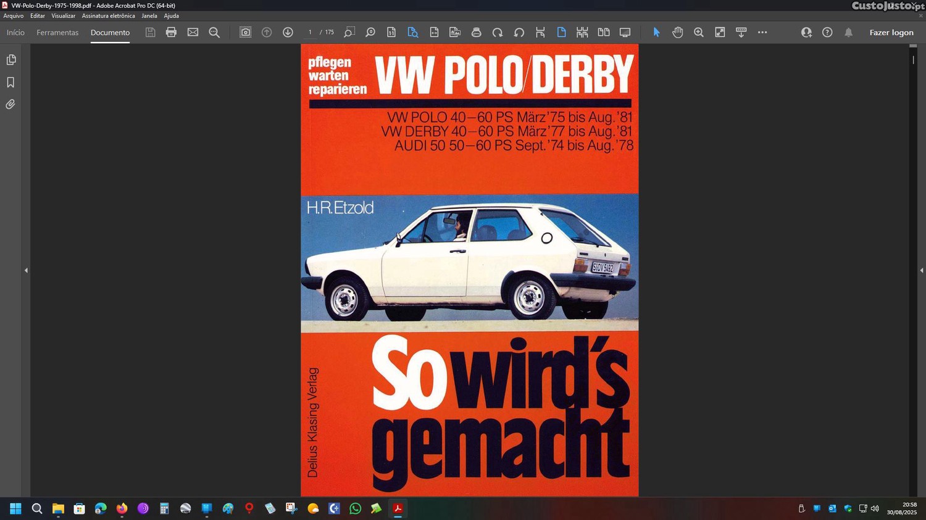Click the page number input field
The image size is (926, 520).
[310, 32]
